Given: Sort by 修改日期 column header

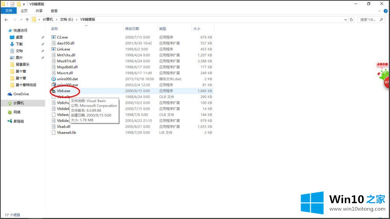Looking at the screenshot, I should tap(132, 29).
